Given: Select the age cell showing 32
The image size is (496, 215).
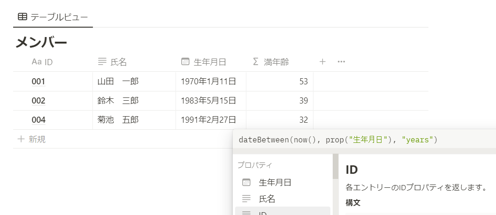Looking at the screenshot, I should (280, 120).
